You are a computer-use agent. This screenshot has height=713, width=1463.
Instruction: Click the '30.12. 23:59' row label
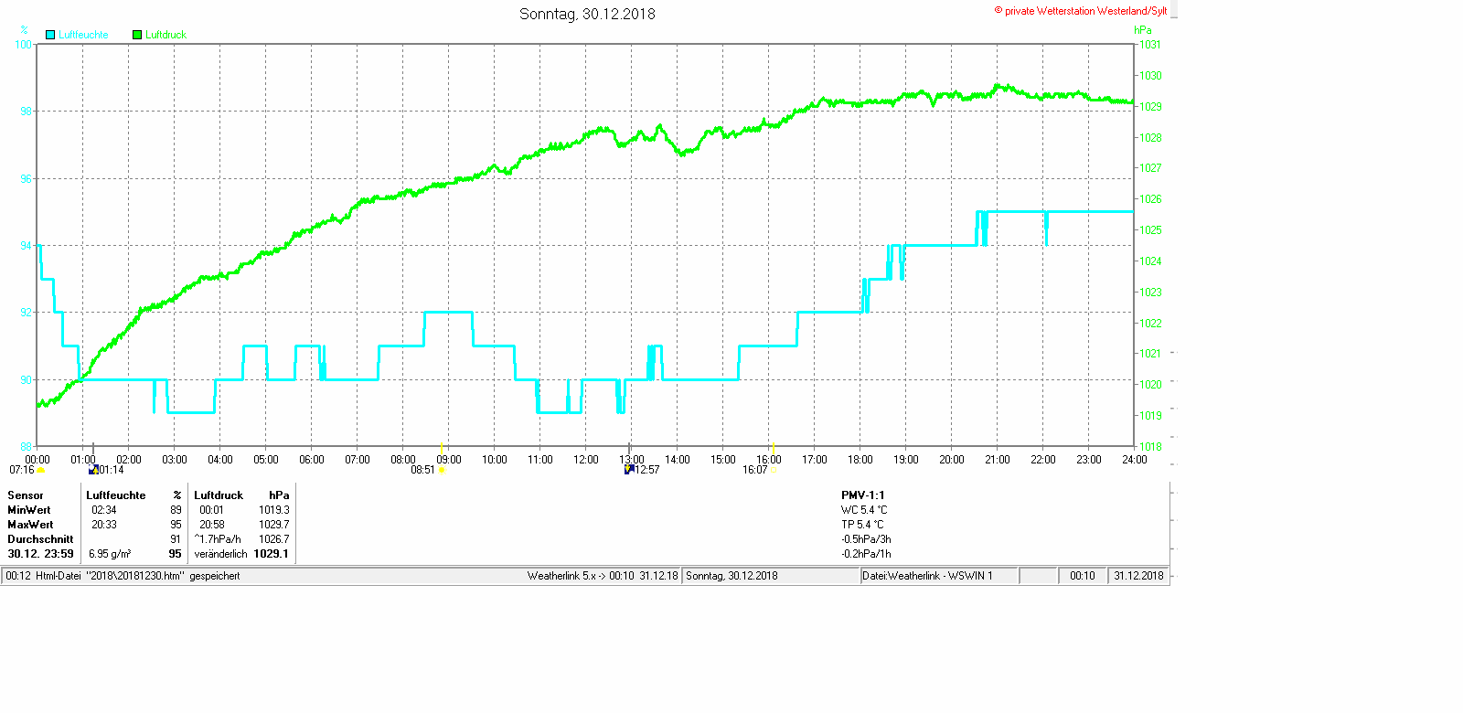[x=40, y=554]
